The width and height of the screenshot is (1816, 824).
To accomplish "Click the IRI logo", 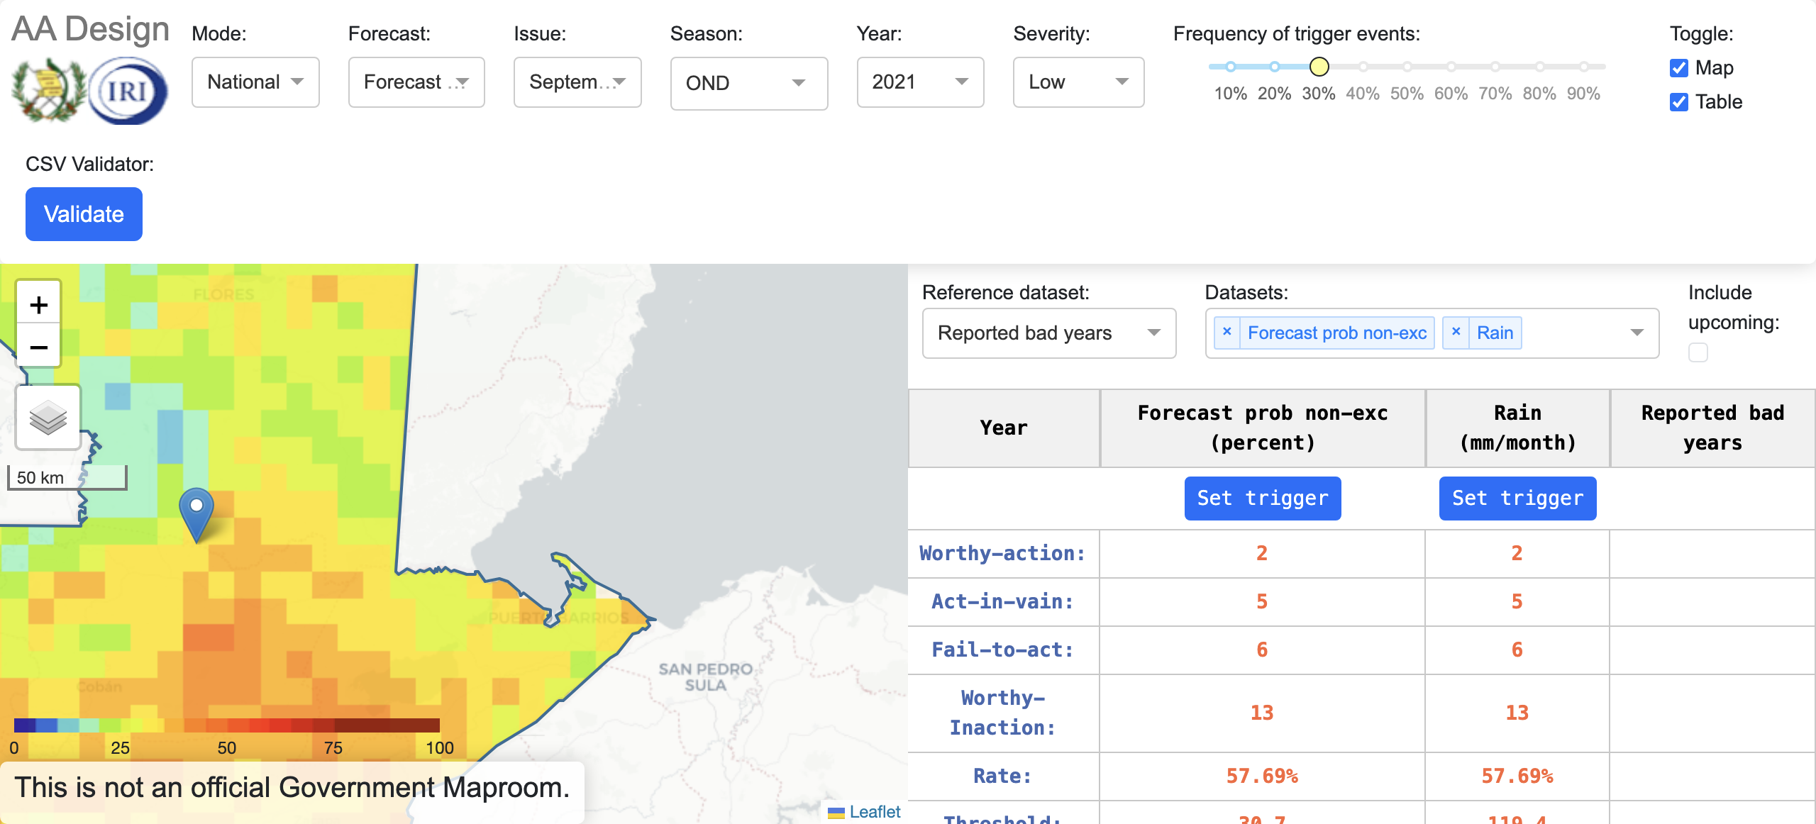I will click(128, 90).
